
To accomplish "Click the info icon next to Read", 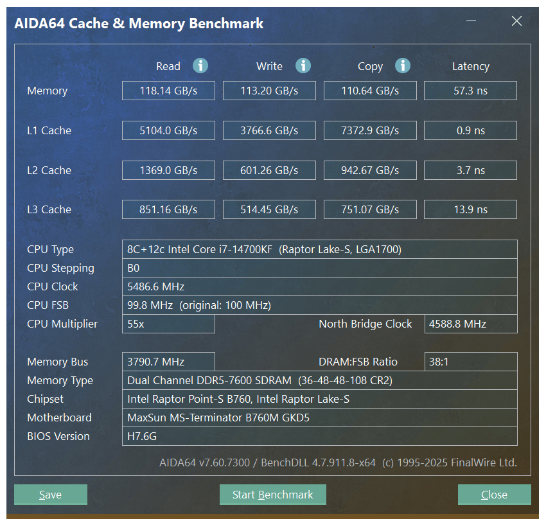I will (x=200, y=66).
